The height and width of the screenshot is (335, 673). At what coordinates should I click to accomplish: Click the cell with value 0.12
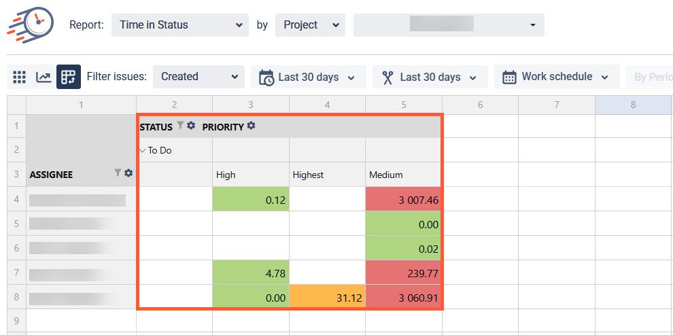[x=251, y=199]
